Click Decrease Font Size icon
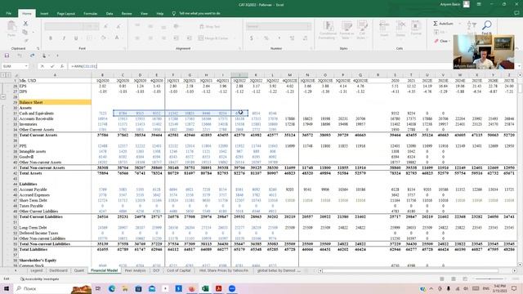This screenshot has width=523, height=294. 118,26
